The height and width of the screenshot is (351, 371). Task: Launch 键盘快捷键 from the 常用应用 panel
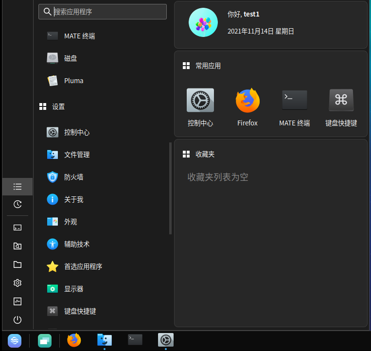pyautogui.click(x=341, y=107)
